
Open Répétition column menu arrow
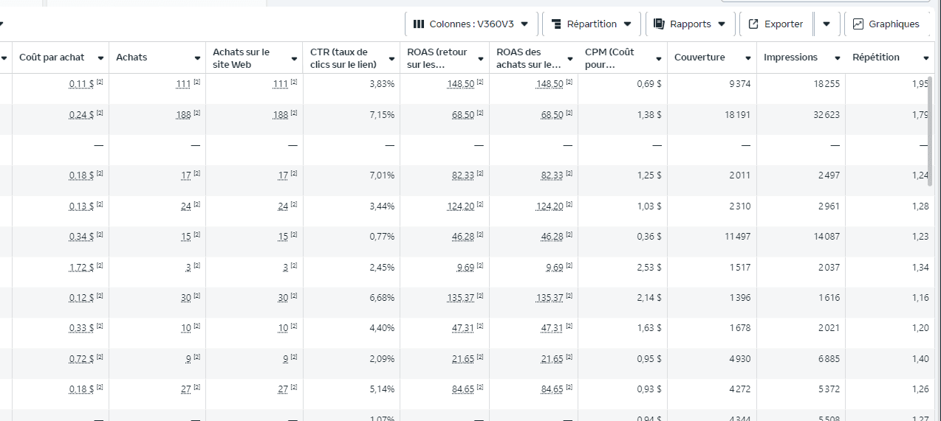pyautogui.click(x=926, y=58)
